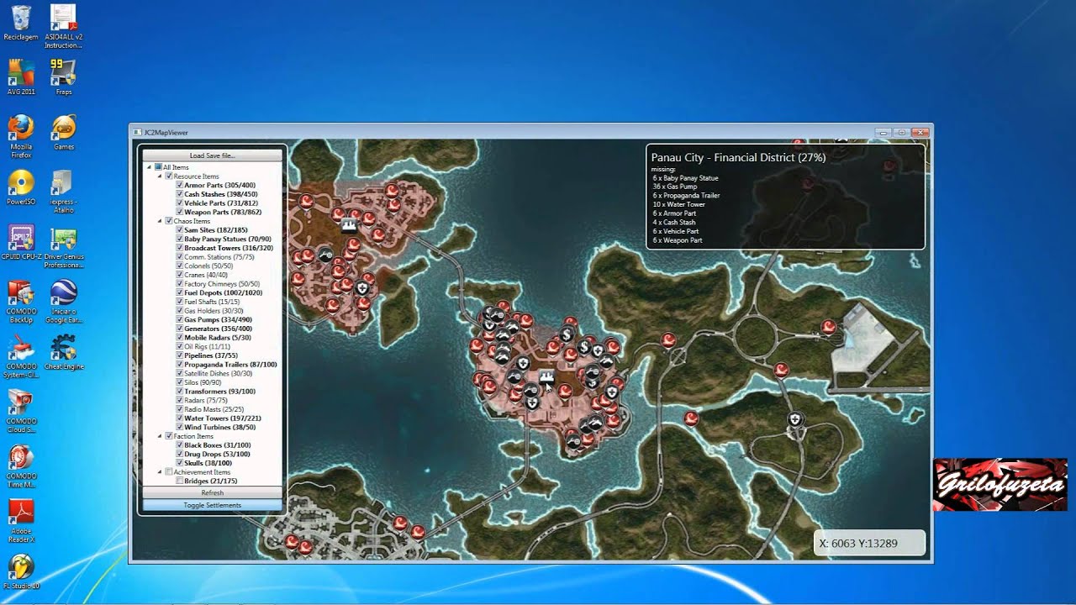This screenshot has width=1076, height=605.
Task: Disable the Baby Panay Statues (70/90) checkbox
Action: coord(179,239)
